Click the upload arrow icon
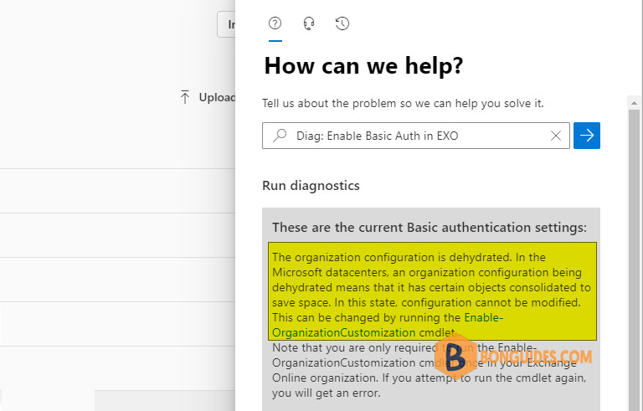The width and height of the screenshot is (643, 411). pos(185,97)
